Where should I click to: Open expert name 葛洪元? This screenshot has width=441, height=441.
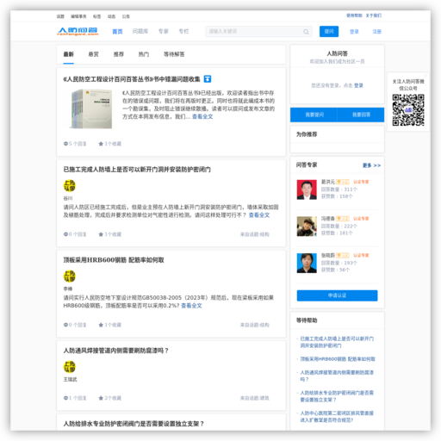coord(328,182)
